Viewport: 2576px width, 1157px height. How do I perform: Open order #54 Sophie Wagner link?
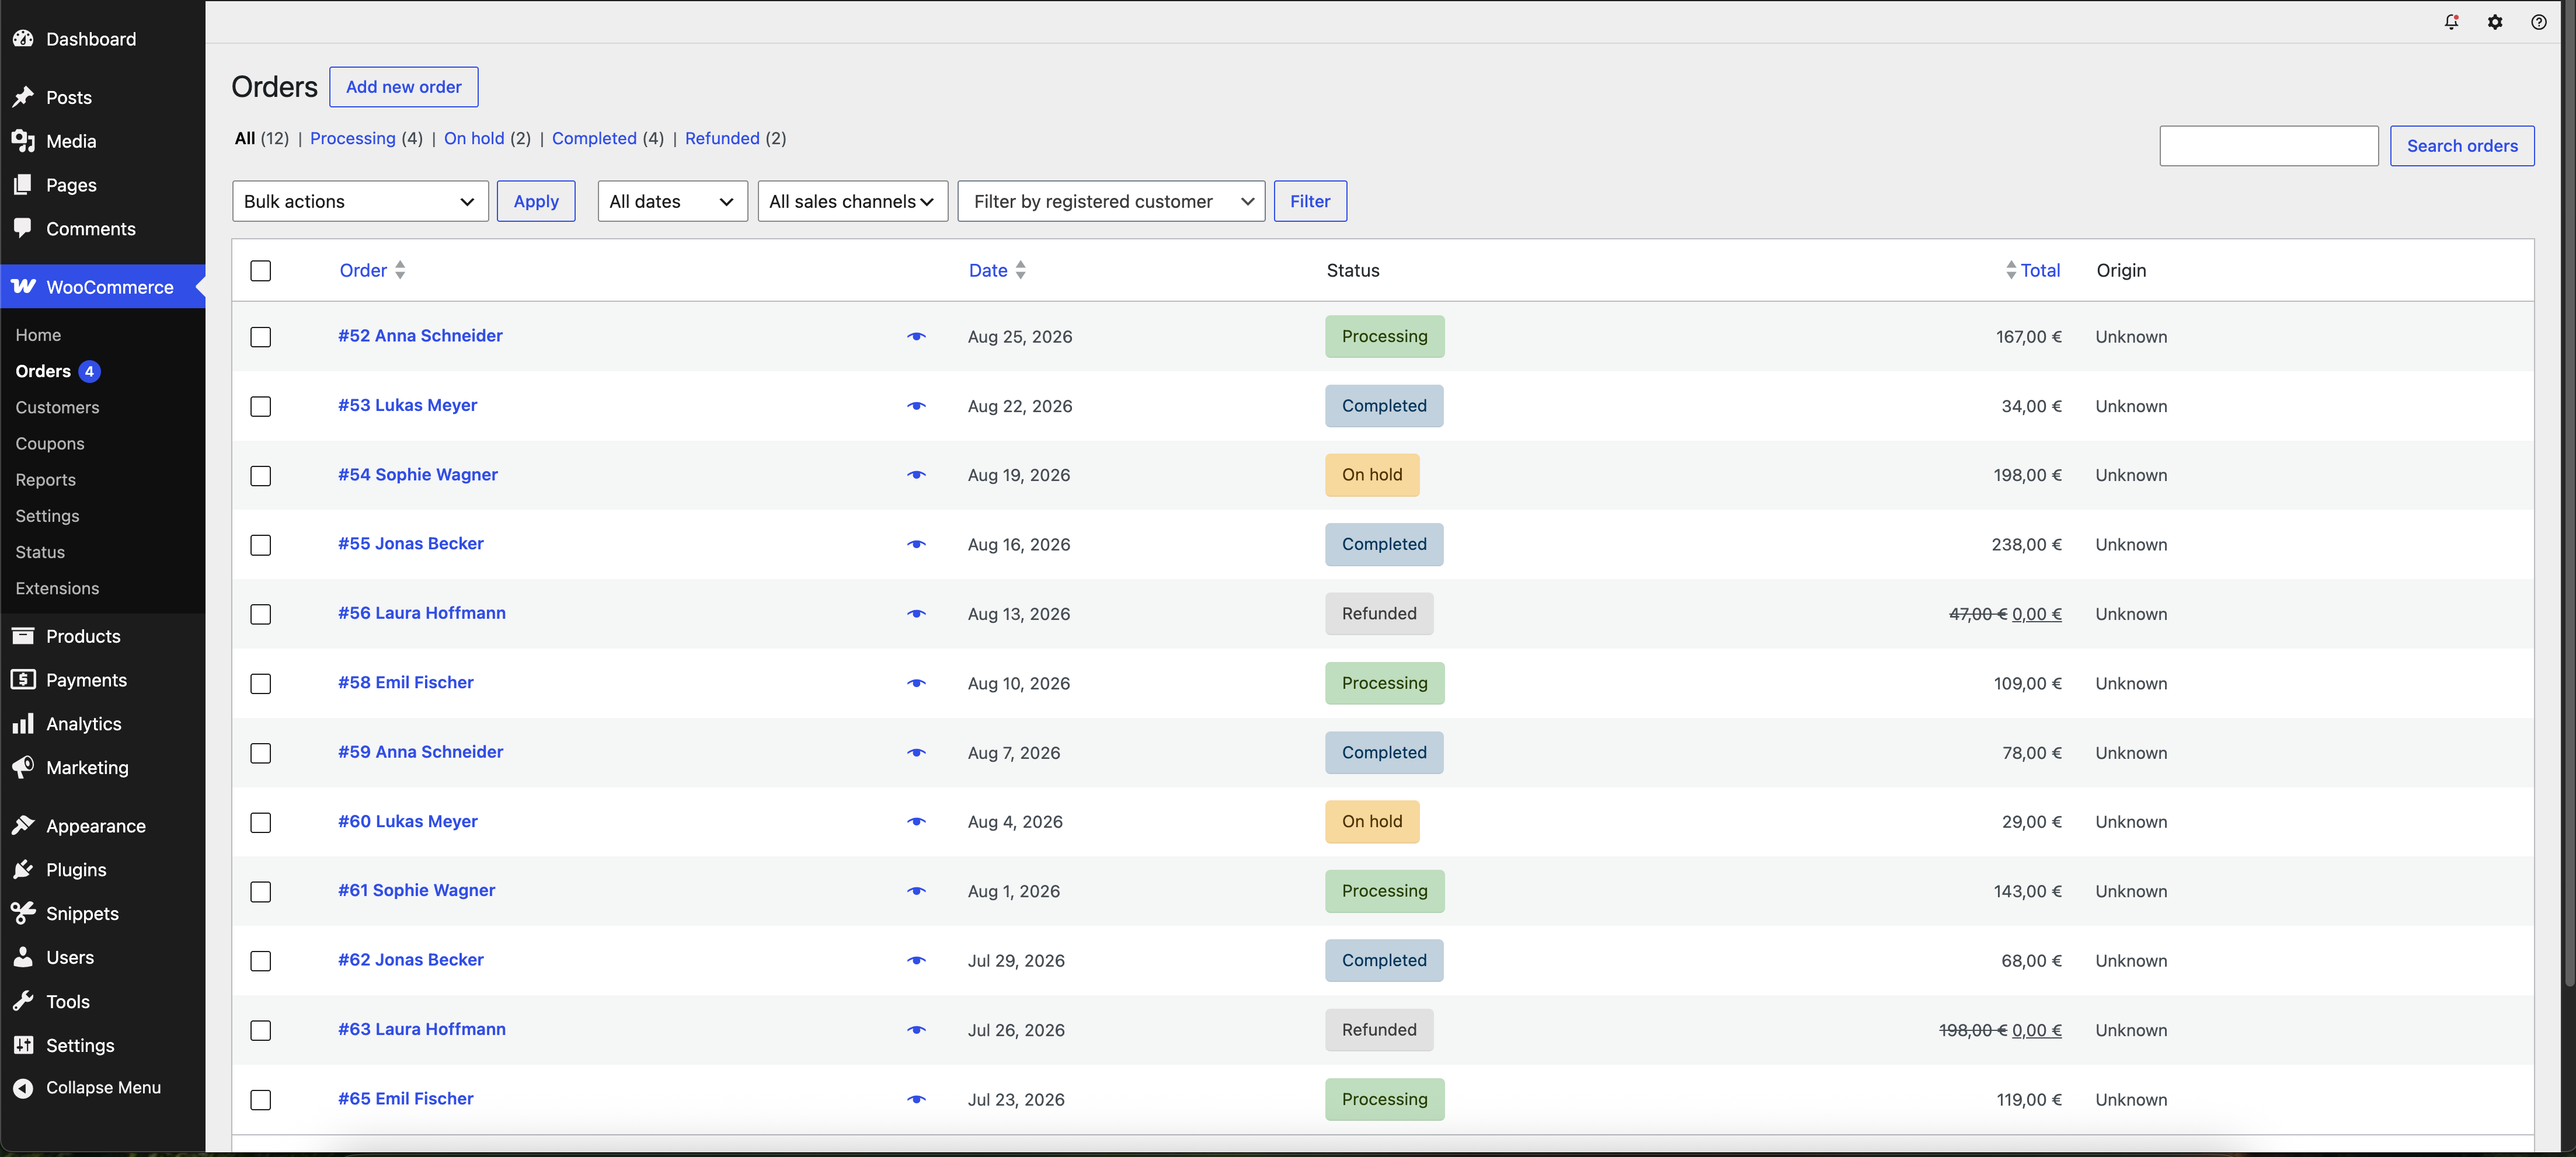[417, 474]
